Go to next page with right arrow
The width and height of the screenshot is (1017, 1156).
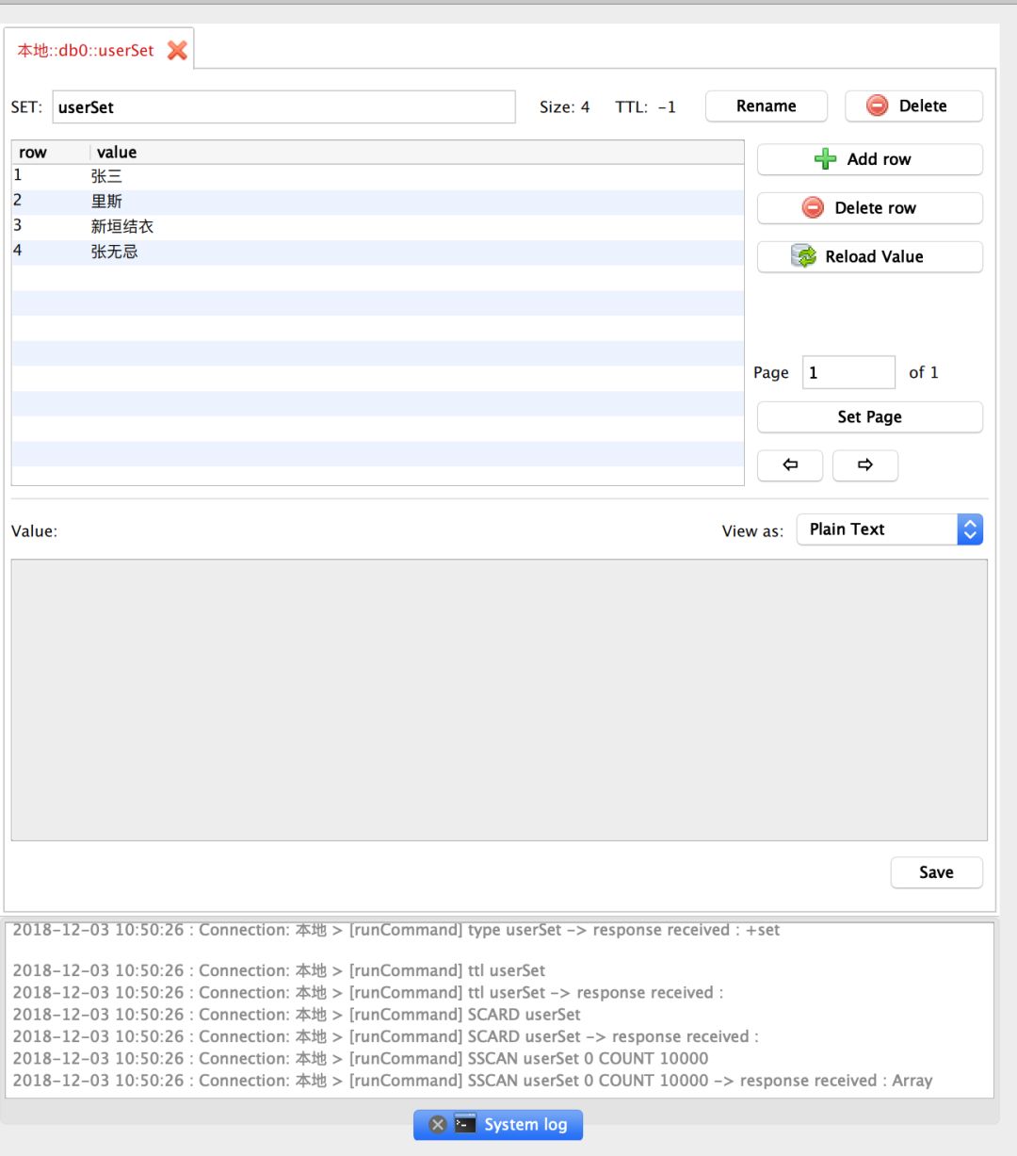(x=864, y=465)
